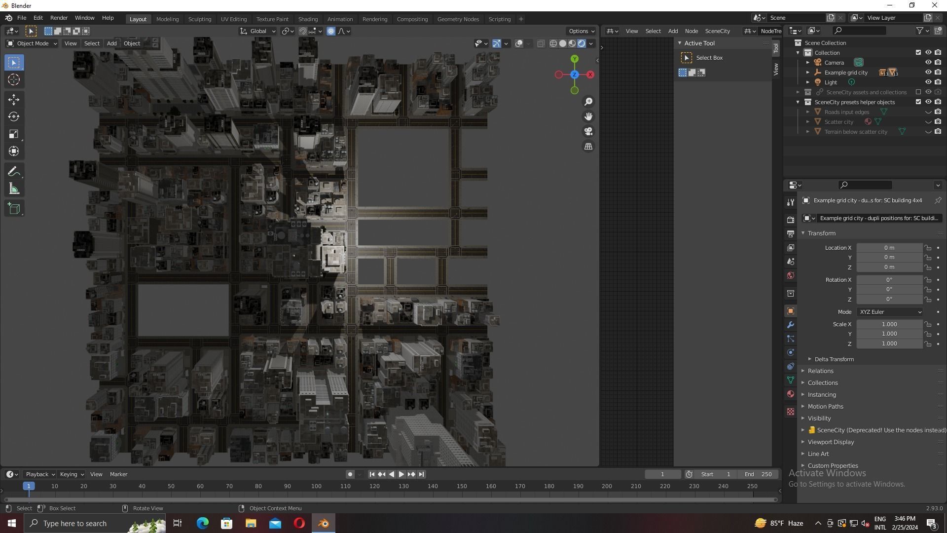The width and height of the screenshot is (947, 533).
Task: Open the File menu
Action: pos(22,18)
